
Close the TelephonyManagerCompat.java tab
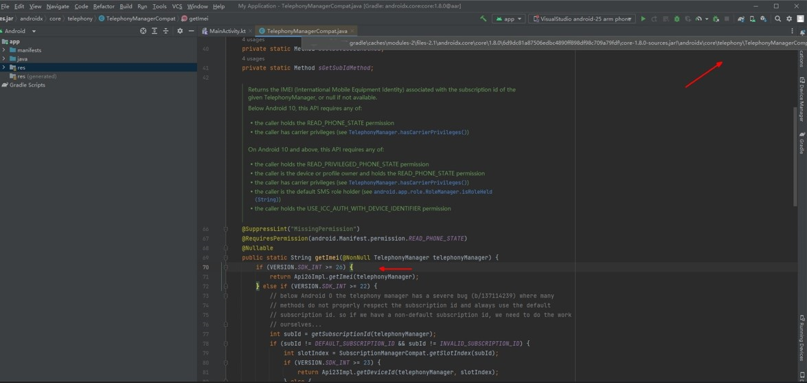point(354,31)
